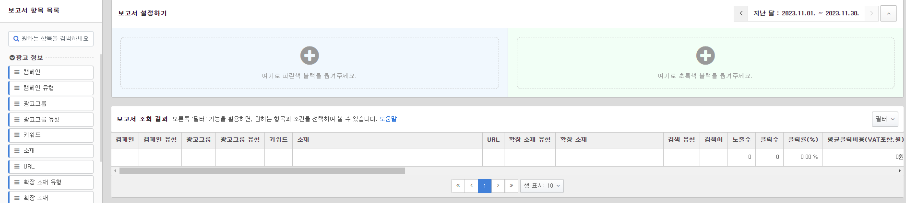Go to next date range

coord(871,13)
